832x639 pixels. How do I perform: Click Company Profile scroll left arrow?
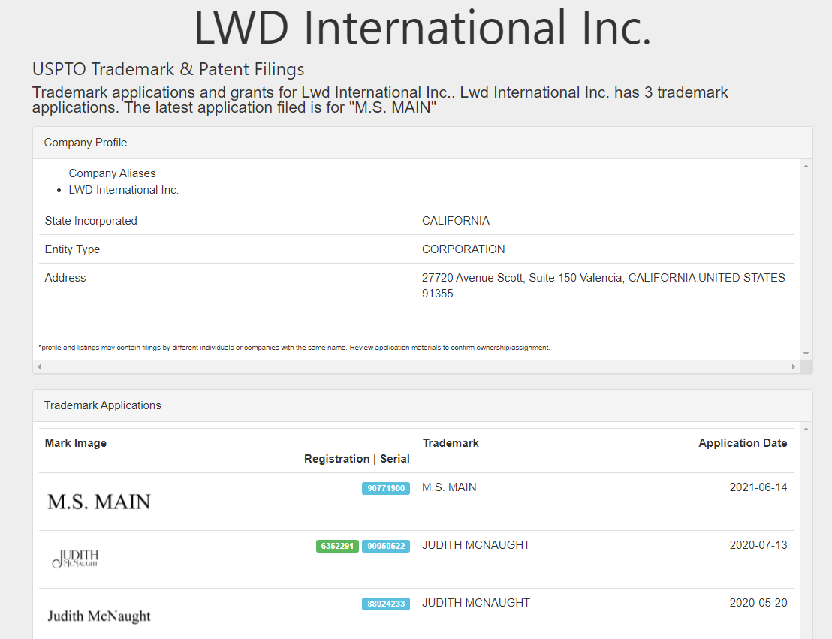39,366
